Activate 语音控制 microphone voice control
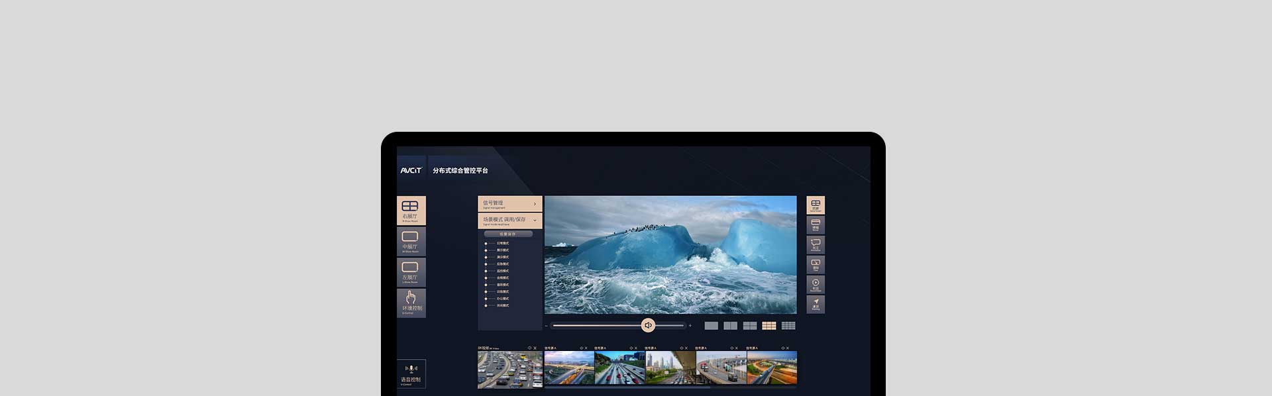The image size is (1272, 396). (x=411, y=373)
